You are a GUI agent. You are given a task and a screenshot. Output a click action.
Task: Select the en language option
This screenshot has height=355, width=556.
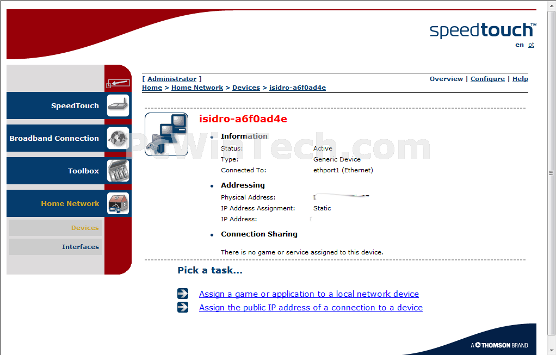520,45
